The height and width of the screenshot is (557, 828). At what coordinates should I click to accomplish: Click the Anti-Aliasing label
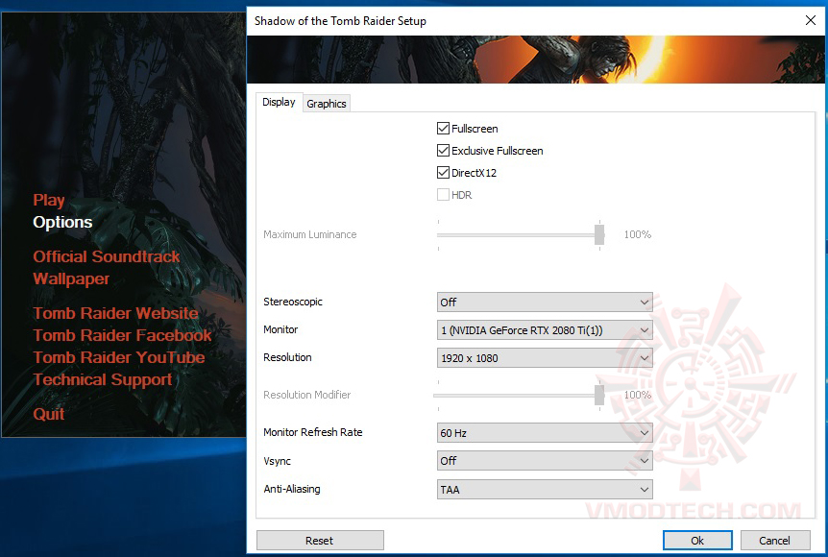[292, 489]
